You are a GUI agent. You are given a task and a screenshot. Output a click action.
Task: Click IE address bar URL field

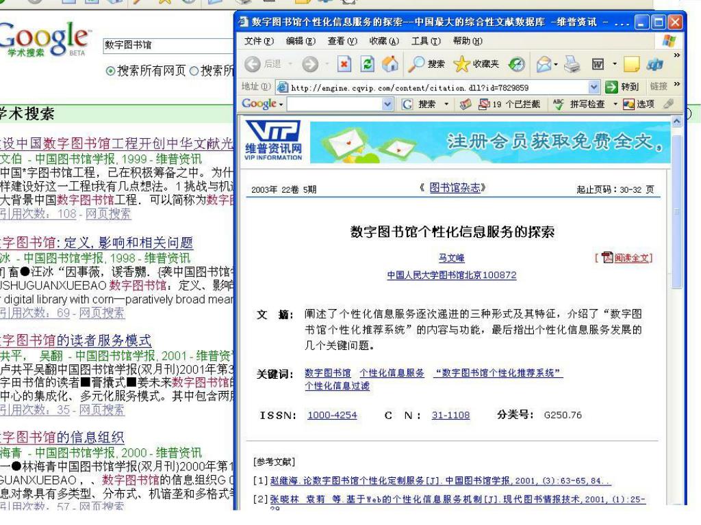(x=438, y=87)
